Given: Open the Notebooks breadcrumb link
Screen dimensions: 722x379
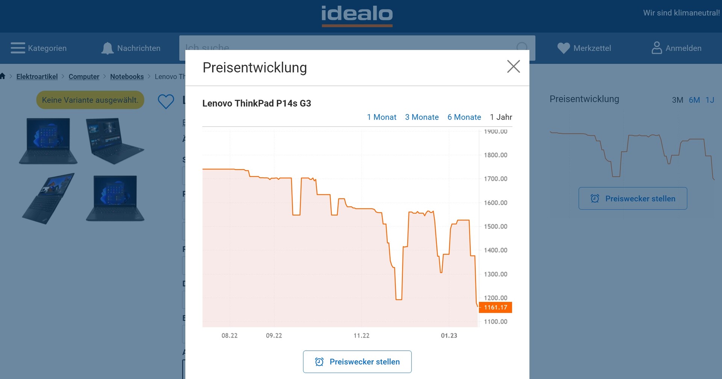Looking at the screenshot, I should 127,77.
